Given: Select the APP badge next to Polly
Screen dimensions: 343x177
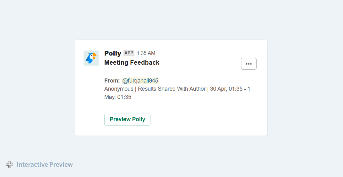Looking at the screenshot, I should (129, 53).
